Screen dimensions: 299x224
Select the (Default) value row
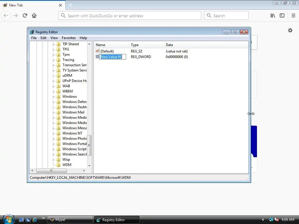171,51
